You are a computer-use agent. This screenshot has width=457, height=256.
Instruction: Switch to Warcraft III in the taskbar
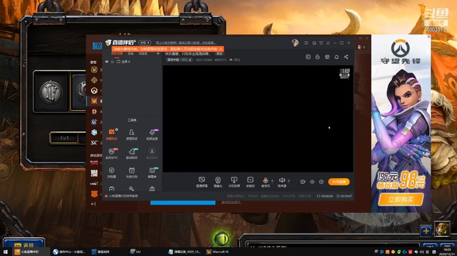tap(218, 252)
